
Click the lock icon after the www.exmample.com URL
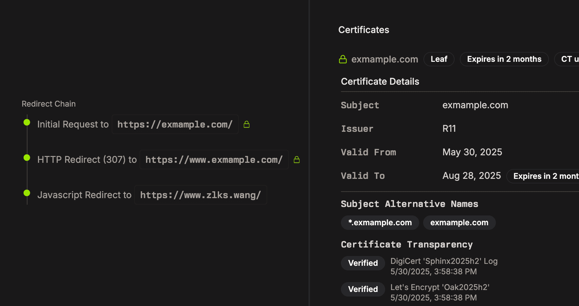click(297, 160)
